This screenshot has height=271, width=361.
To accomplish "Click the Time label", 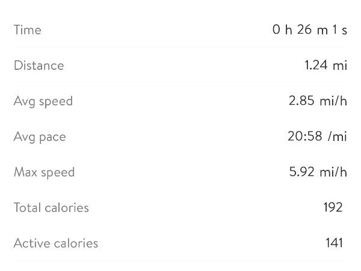I will click(28, 30).
